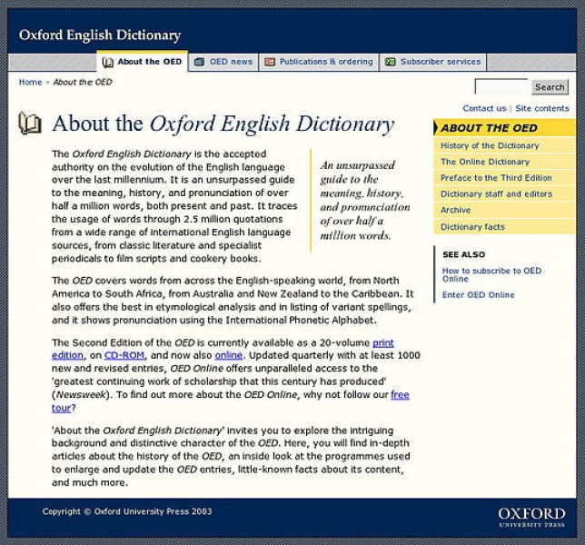The width and height of the screenshot is (585, 545).
Task: Open the Site contents link
Action: click(541, 109)
